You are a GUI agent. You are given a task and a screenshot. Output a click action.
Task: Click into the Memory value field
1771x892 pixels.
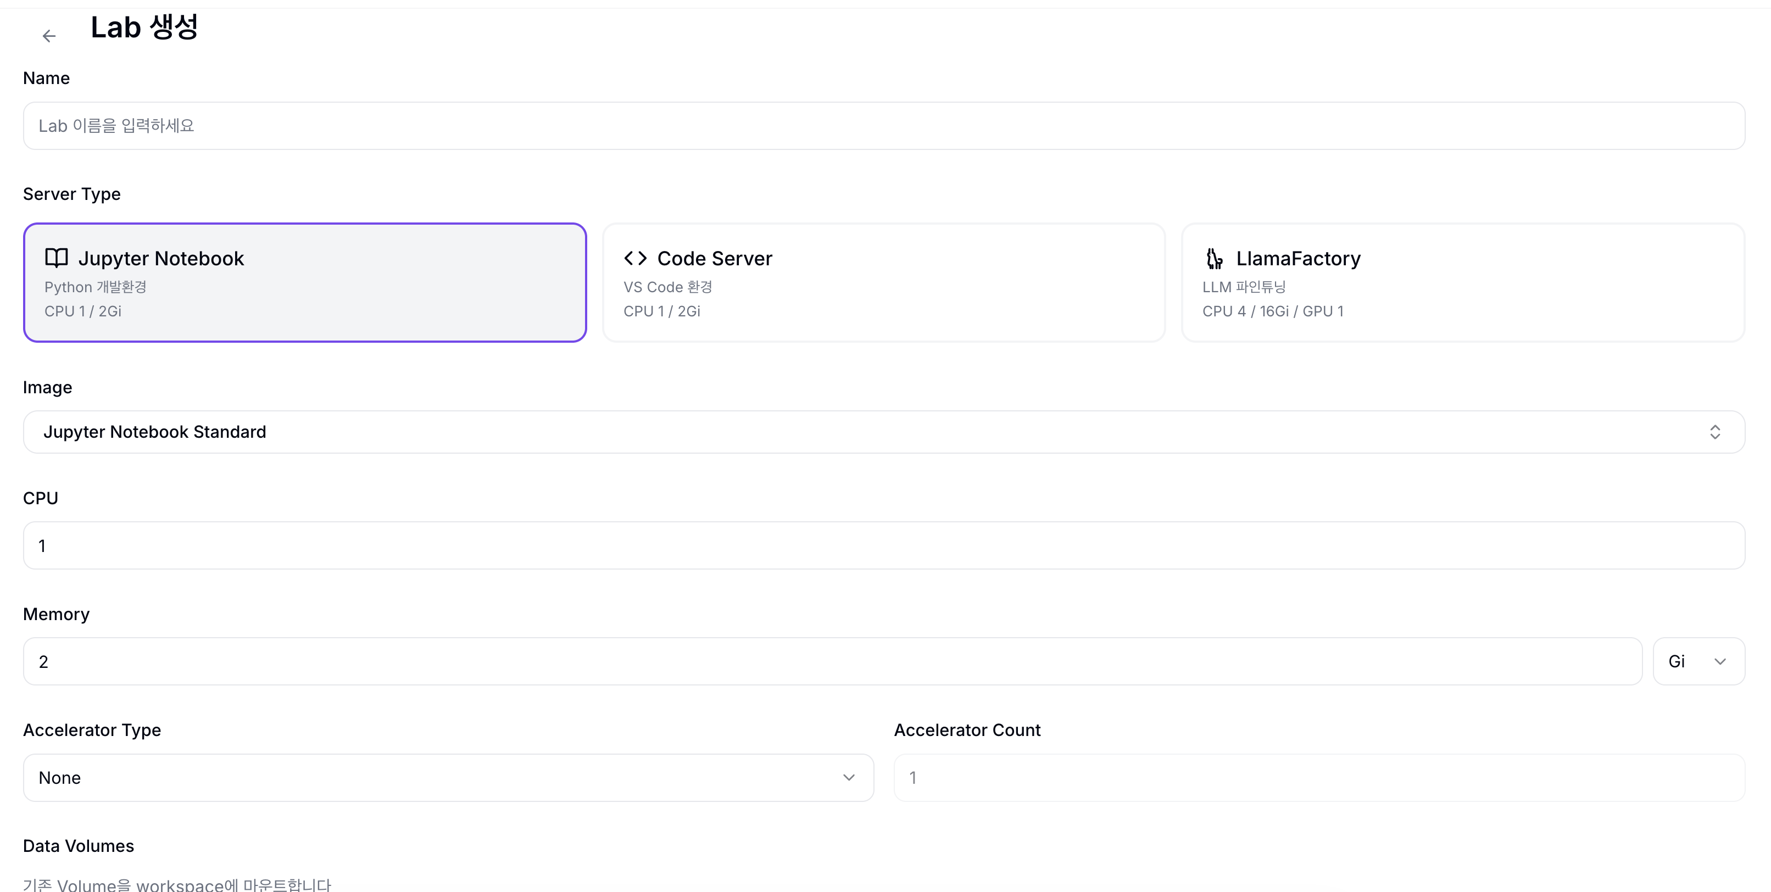(833, 661)
